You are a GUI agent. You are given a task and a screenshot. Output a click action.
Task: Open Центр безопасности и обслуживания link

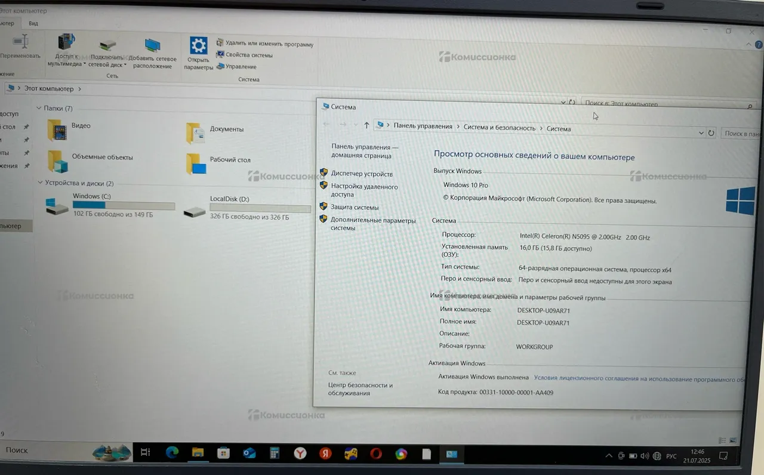pyautogui.click(x=360, y=389)
